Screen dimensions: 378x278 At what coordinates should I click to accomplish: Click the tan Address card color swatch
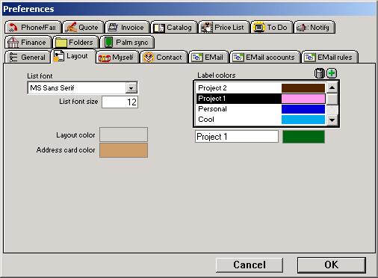click(123, 150)
